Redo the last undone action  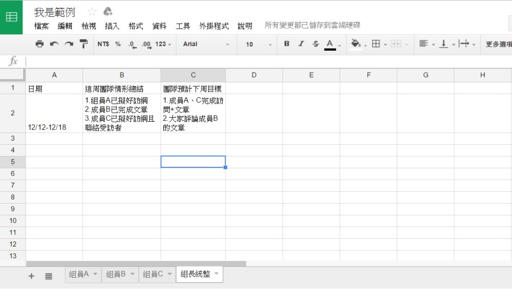click(69, 44)
